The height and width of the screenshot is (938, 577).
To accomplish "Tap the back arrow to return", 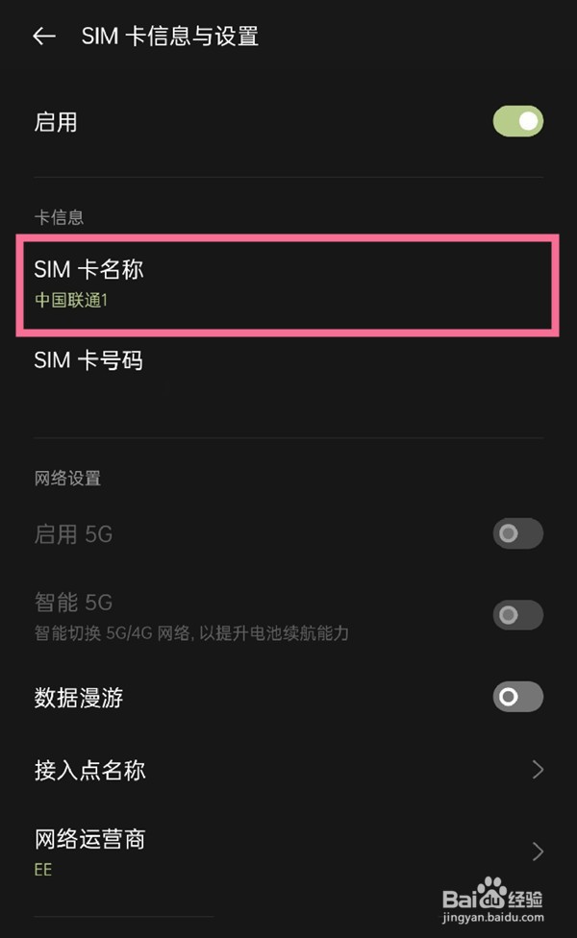I will 44,36.
